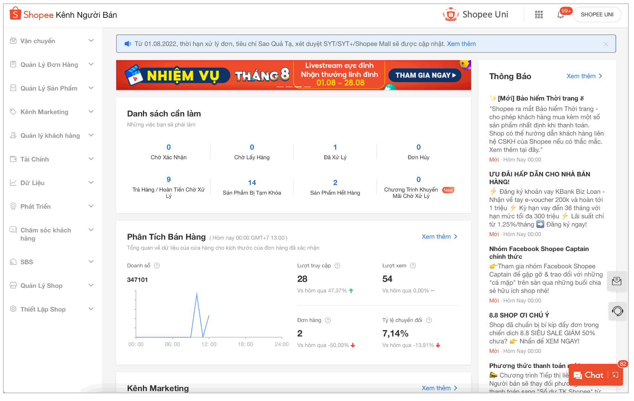Viewport: 634px width, 401px height.
Task: Click the Quản Lý Sản Phẩm icon
Action: click(13, 88)
